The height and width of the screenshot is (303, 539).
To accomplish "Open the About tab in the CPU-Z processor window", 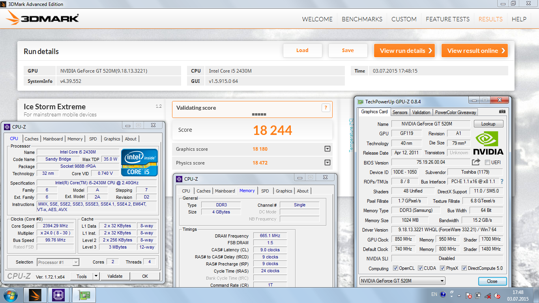I will (131, 139).
